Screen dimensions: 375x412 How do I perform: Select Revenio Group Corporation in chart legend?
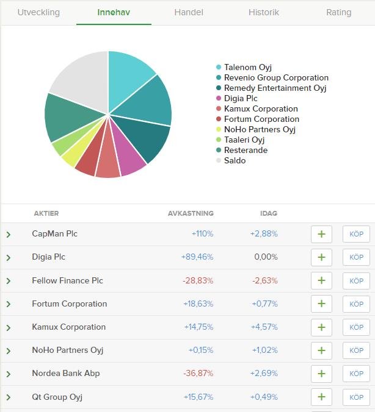276,78
